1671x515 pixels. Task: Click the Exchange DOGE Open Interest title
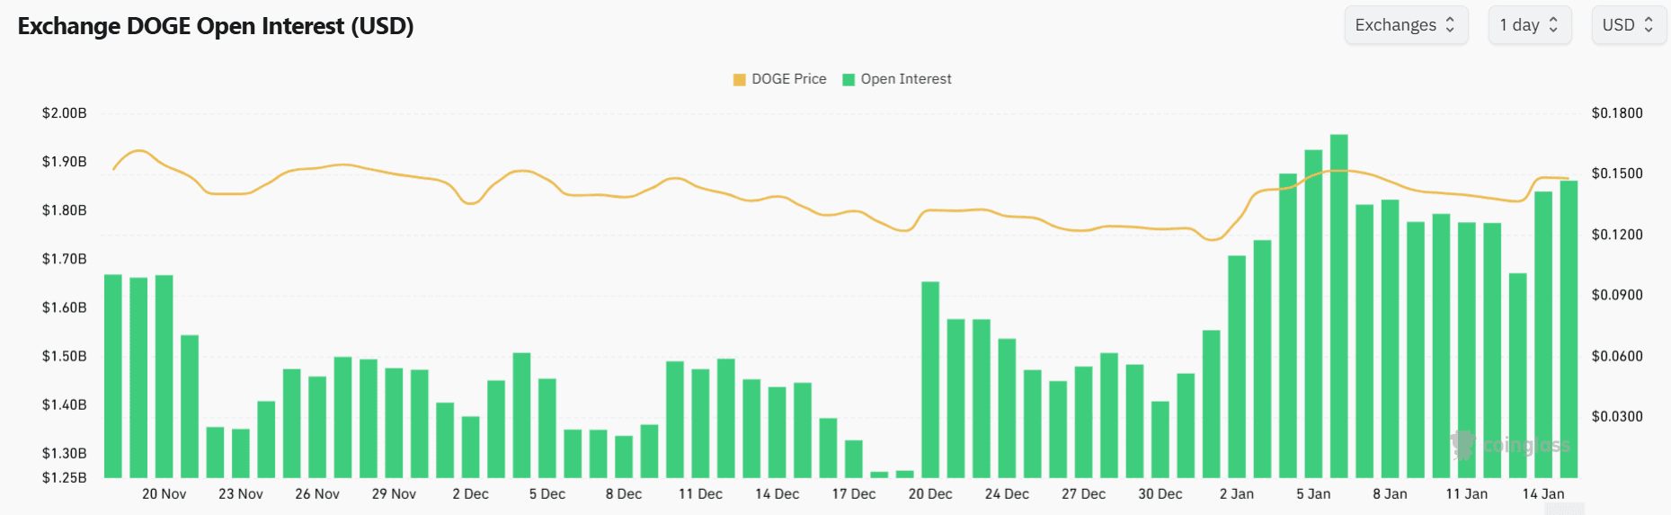click(x=216, y=26)
